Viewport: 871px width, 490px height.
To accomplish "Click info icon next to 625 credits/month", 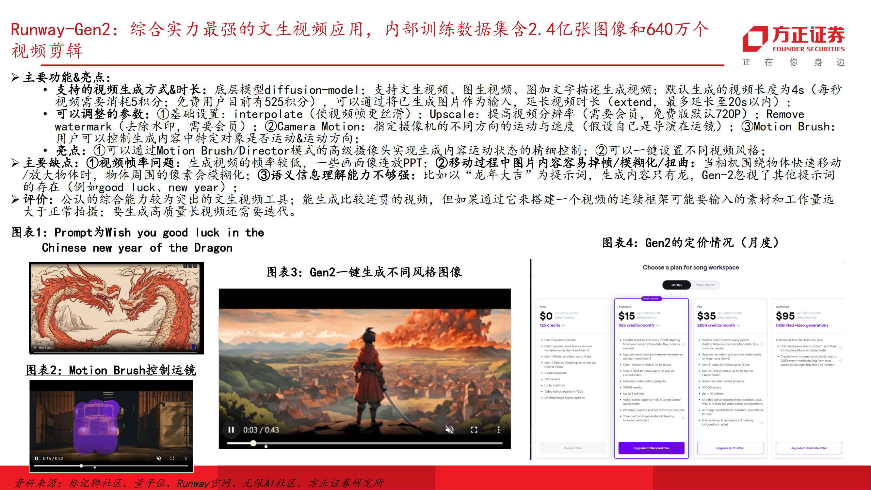I will [658, 326].
